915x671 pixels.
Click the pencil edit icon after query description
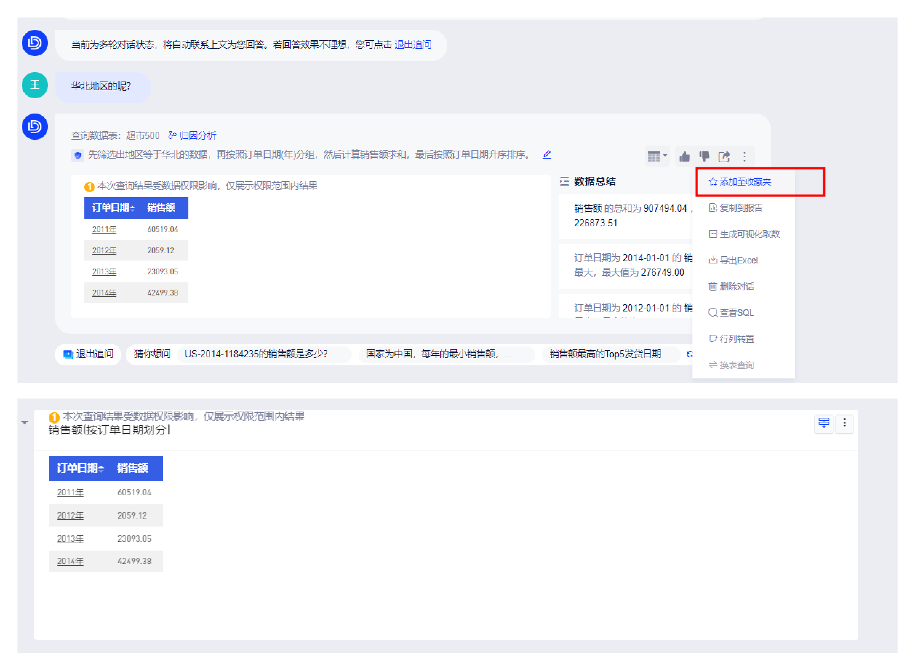(547, 154)
